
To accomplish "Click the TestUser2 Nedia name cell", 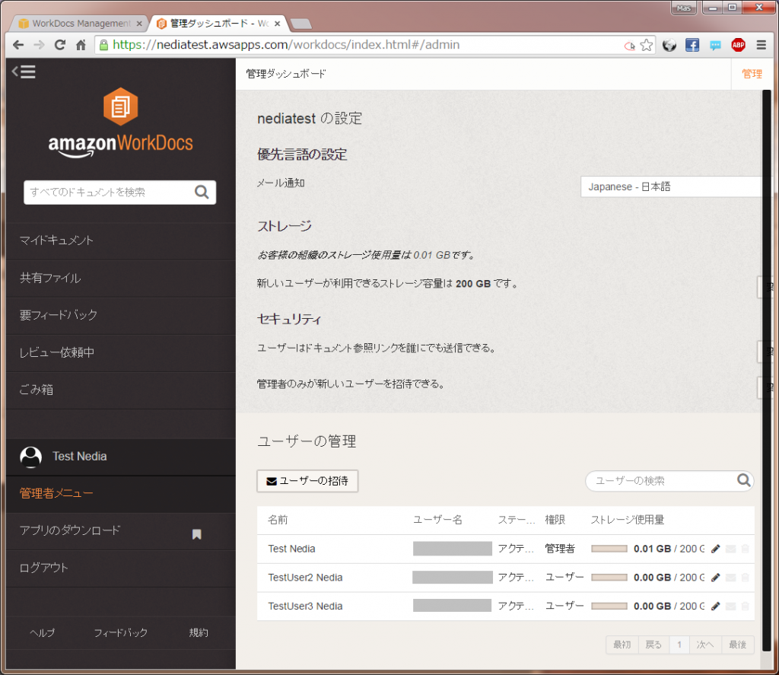I will coord(305,578).
